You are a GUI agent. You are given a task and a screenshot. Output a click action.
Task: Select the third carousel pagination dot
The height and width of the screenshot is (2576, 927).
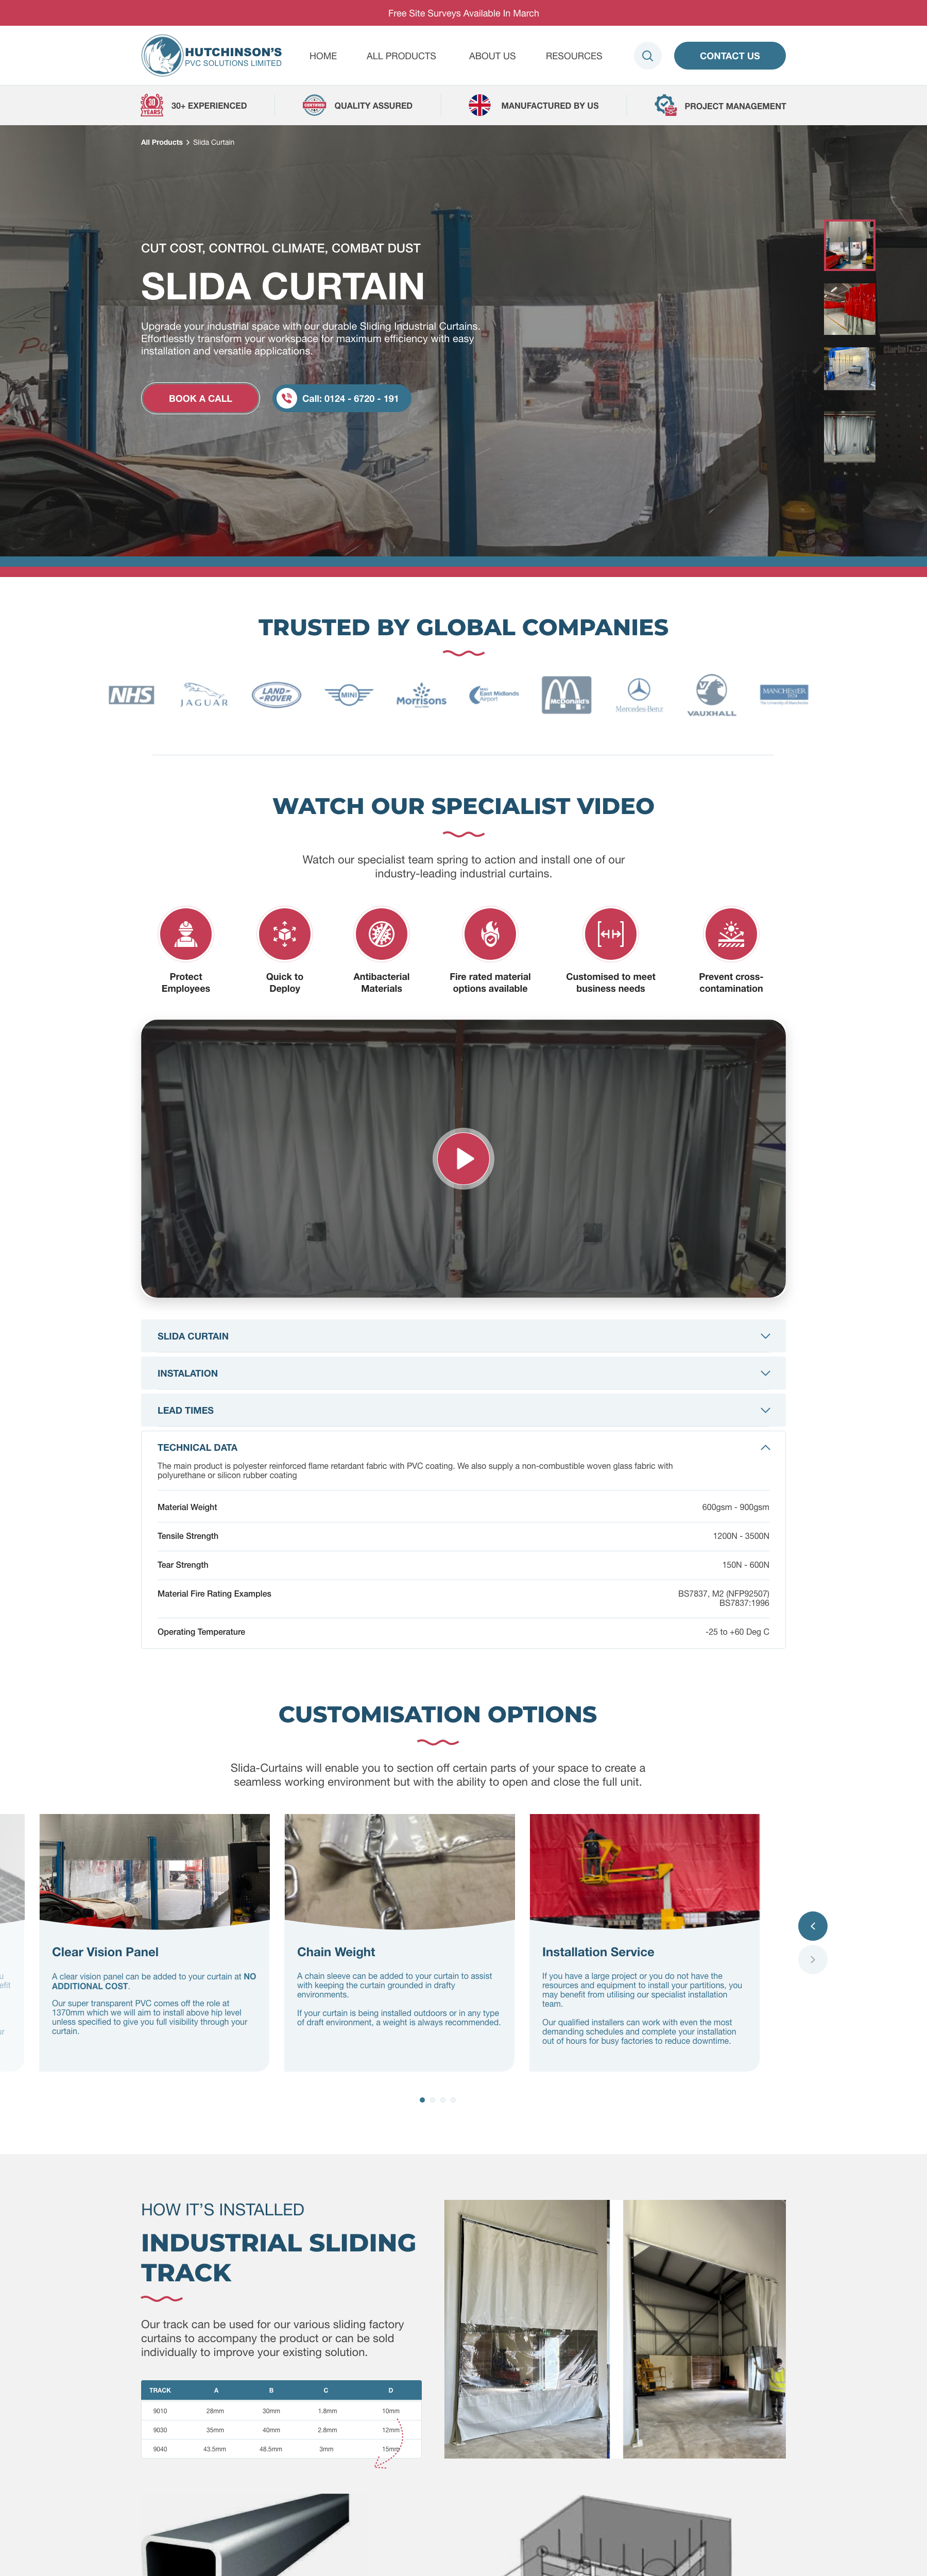click(443, 2100)
